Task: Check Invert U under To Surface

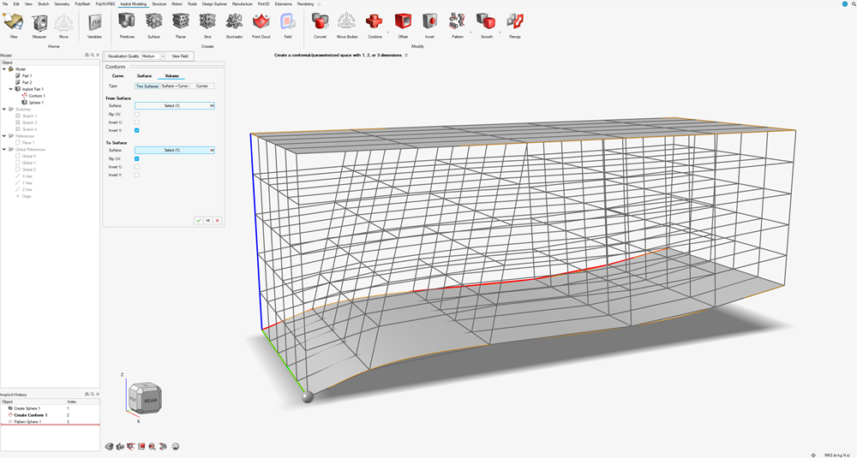Action: (x=136, y=167)
